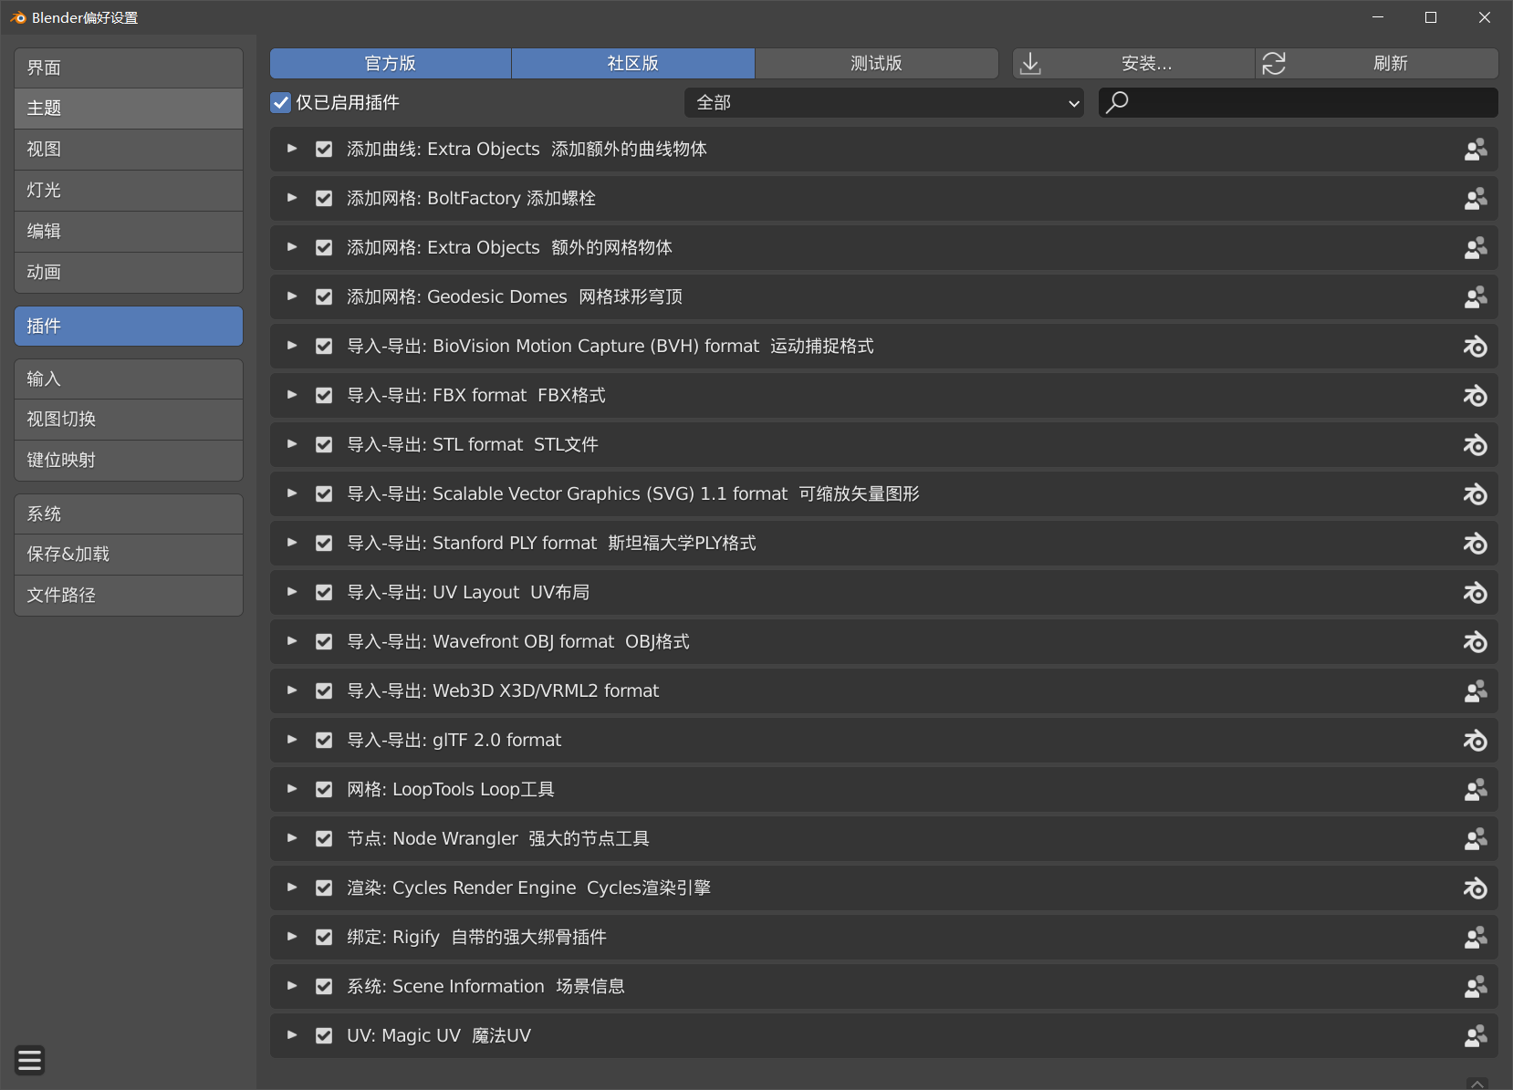Screen dimensions: 1513x1090
Task: Click the community icon on the BoltFactory row
Action: tap(1475, 199)
